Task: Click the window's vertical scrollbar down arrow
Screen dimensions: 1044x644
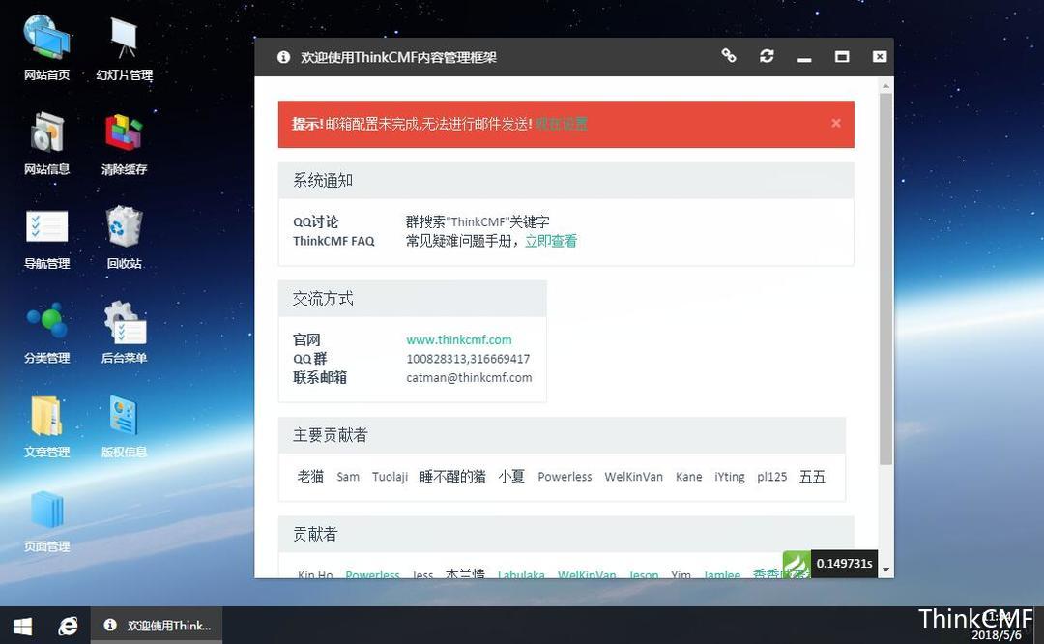Action: [x=885, y=570]
